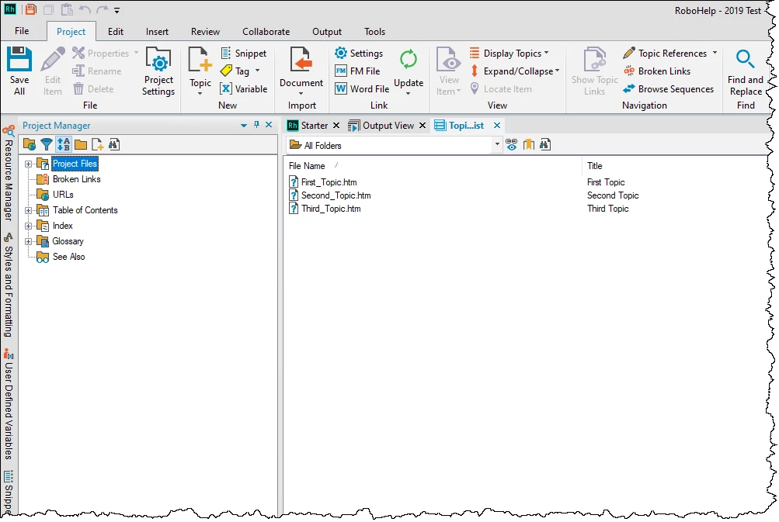Open the quick access toolbar customize arrow
This screenshot has height=522, width=779.
[x=117, y=10]
